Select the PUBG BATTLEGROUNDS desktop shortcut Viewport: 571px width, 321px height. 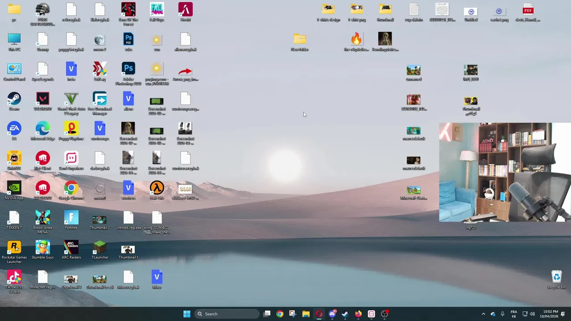pyautogui.click(x=42, y=14)
